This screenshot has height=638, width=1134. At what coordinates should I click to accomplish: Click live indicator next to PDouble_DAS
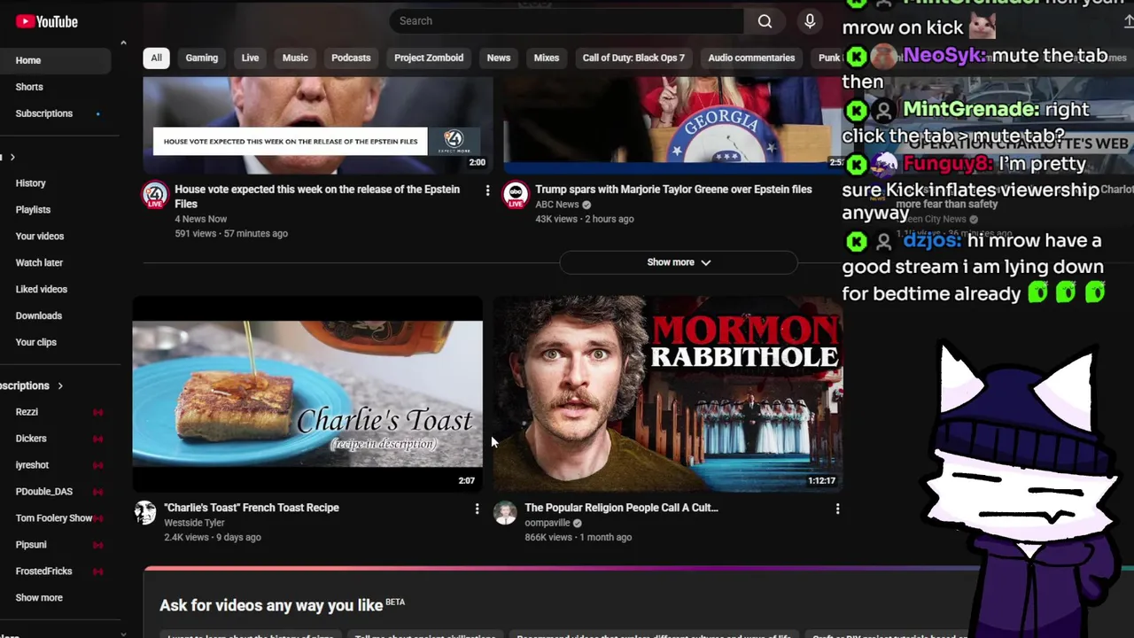(x=97, y=492)
